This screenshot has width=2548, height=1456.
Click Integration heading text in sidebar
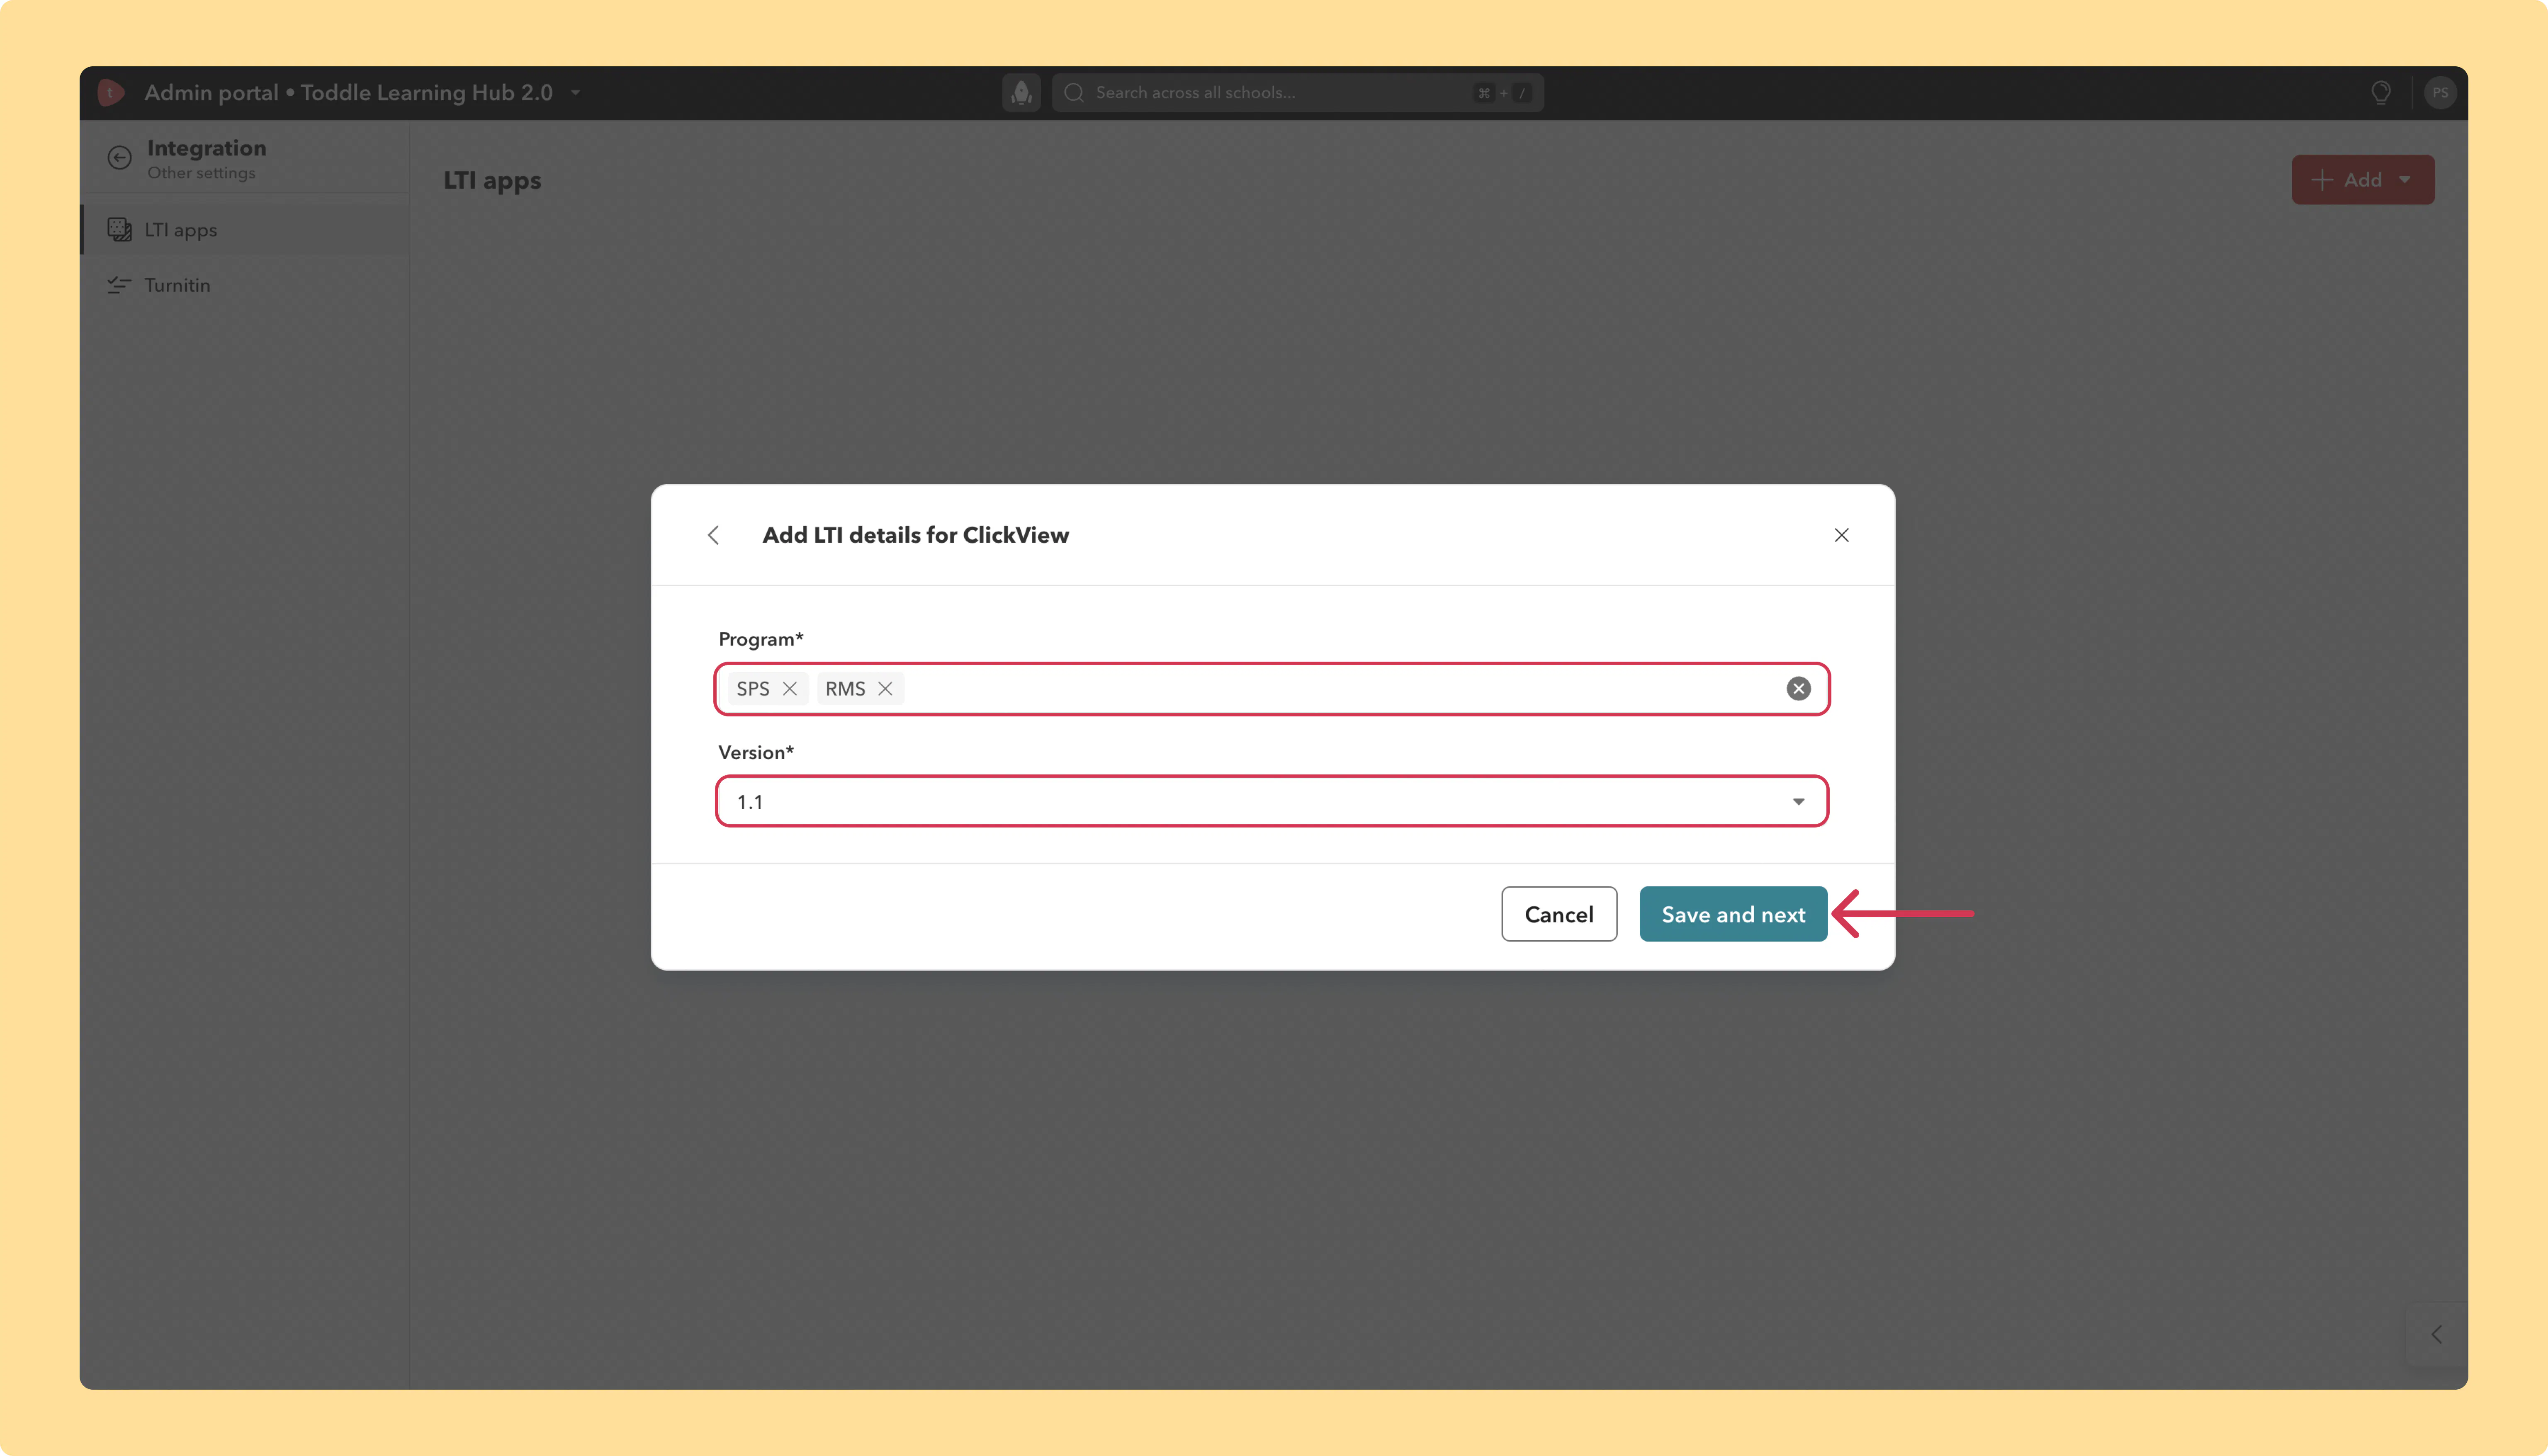pyautogui.click(x=207, y=148)
